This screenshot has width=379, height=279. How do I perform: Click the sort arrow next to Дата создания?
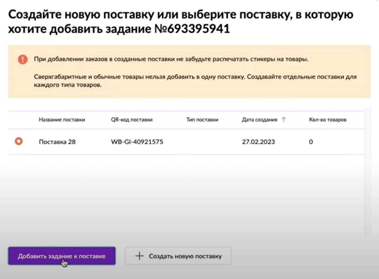(x=284, y=119)
